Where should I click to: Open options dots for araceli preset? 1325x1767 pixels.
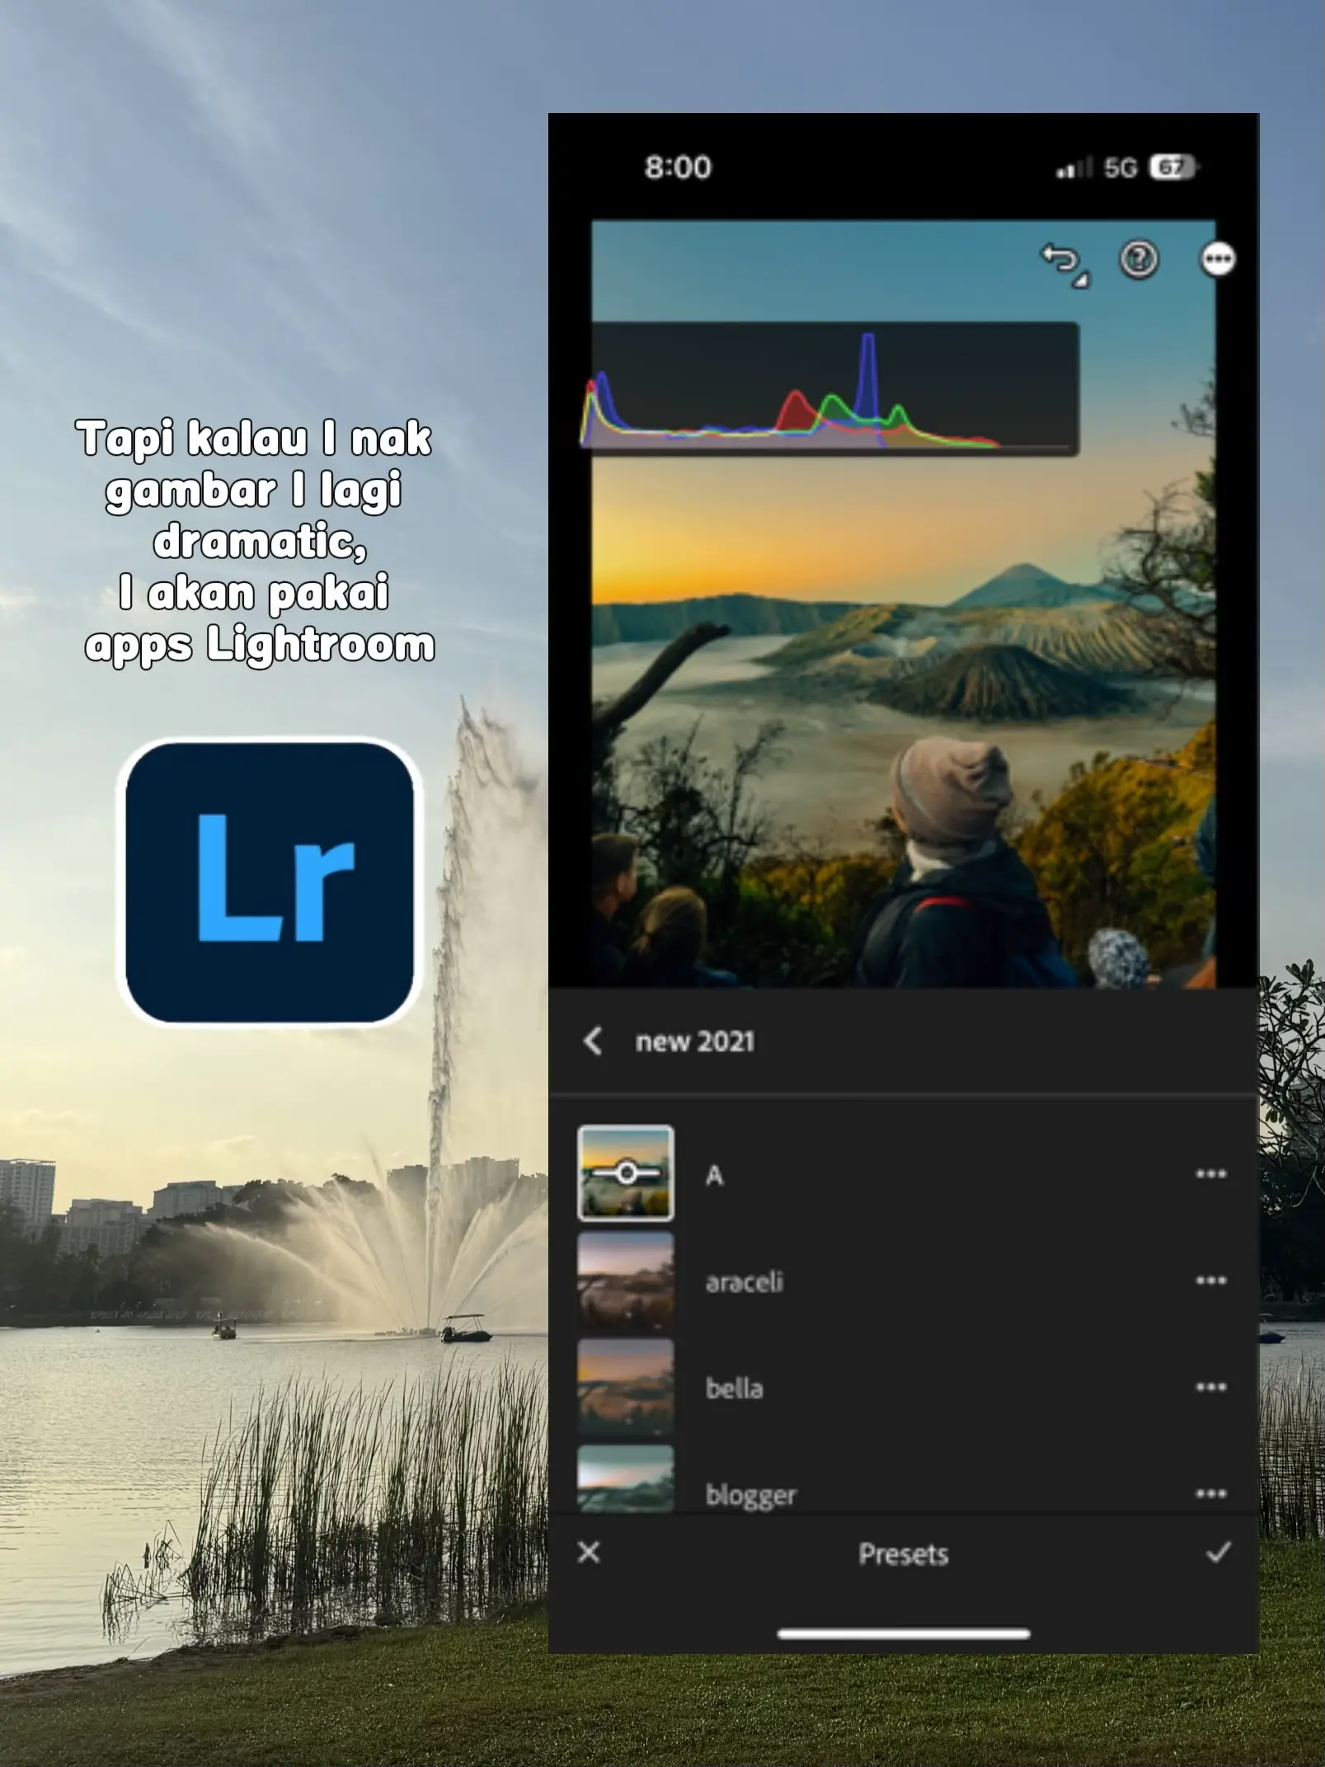click(1210, 1281)
